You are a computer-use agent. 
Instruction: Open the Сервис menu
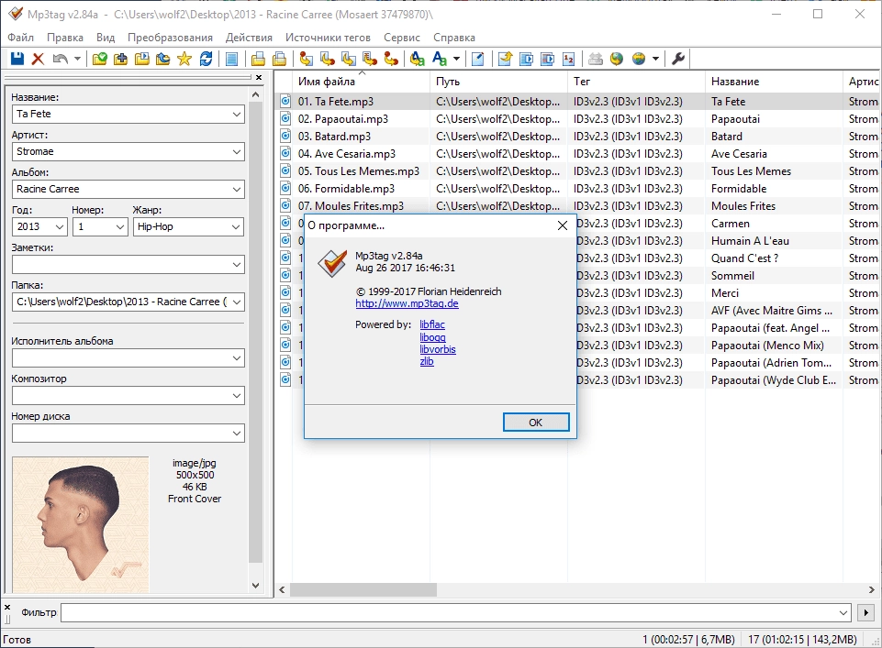pyautogui.click(x=402, y=38)
